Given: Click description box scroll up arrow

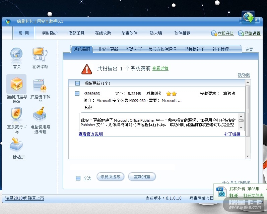Looking at the screenshot, I should 241,116.
